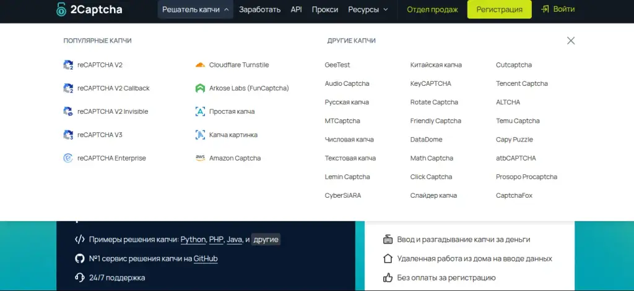Open the Слайдер капча link
Image resolution: width=634 pixels, height=291 pixels.
[x=433, y=195]
